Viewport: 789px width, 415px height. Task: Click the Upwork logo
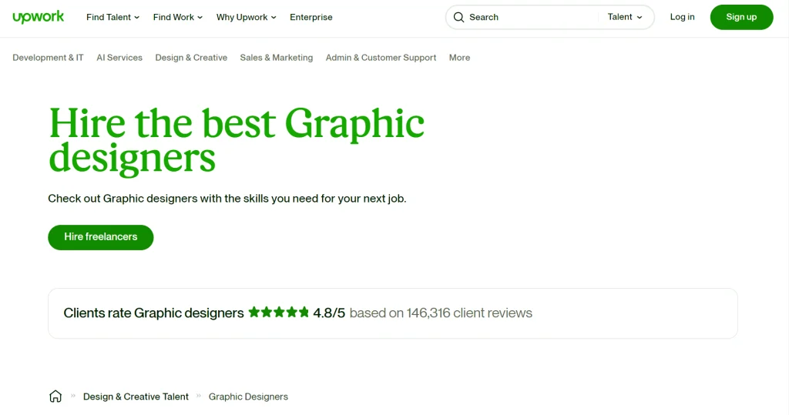pyautogui.click(x=39, y=17)
